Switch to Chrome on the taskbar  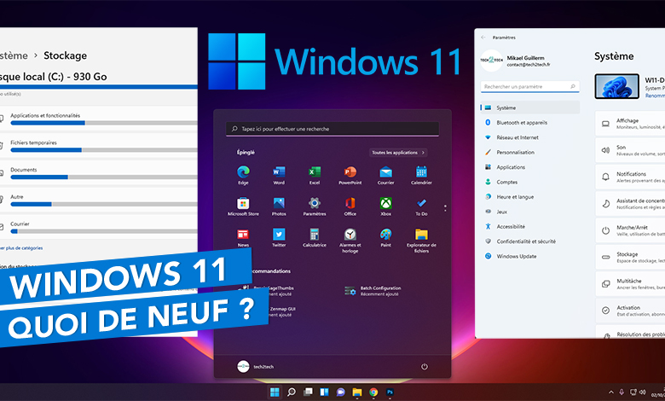point(373,392)
